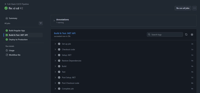
Task: Select the Build & Test .NET API job
Action: [x=23, y=35]
